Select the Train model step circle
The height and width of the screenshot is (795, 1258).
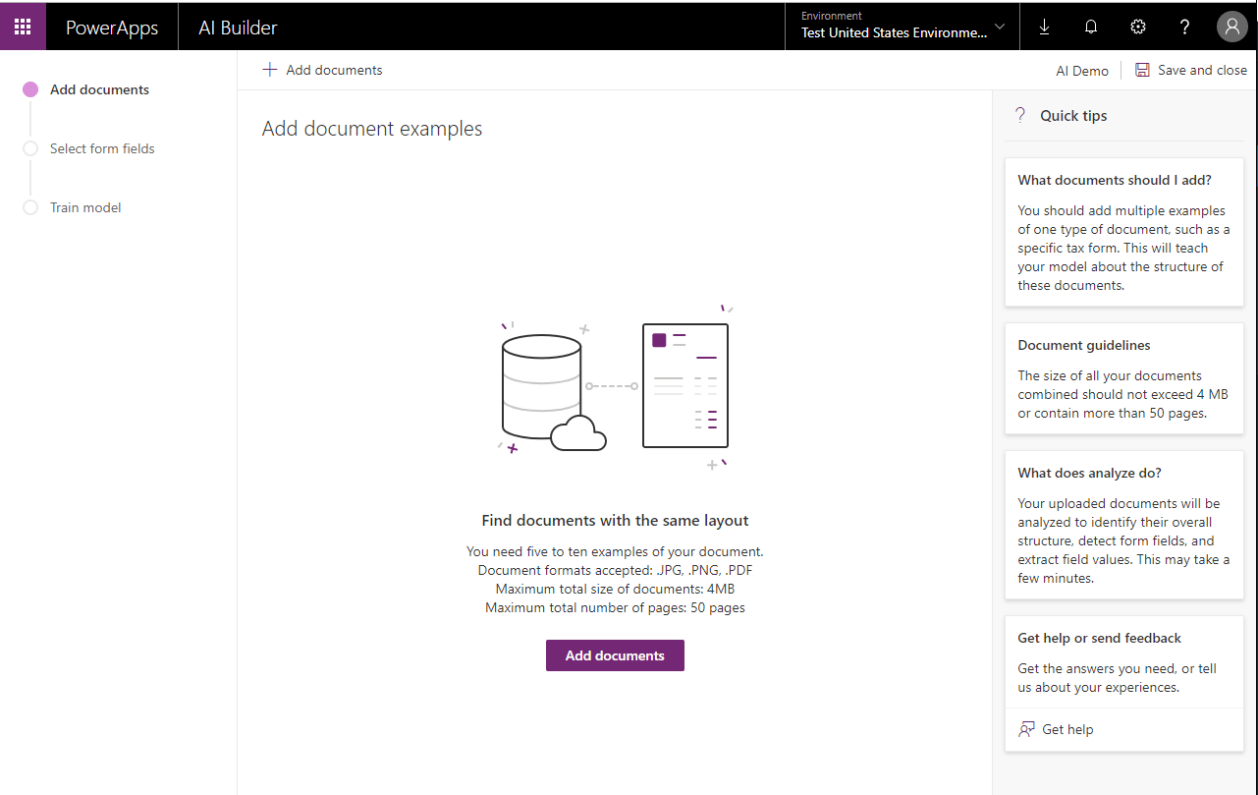click(30, 207)
